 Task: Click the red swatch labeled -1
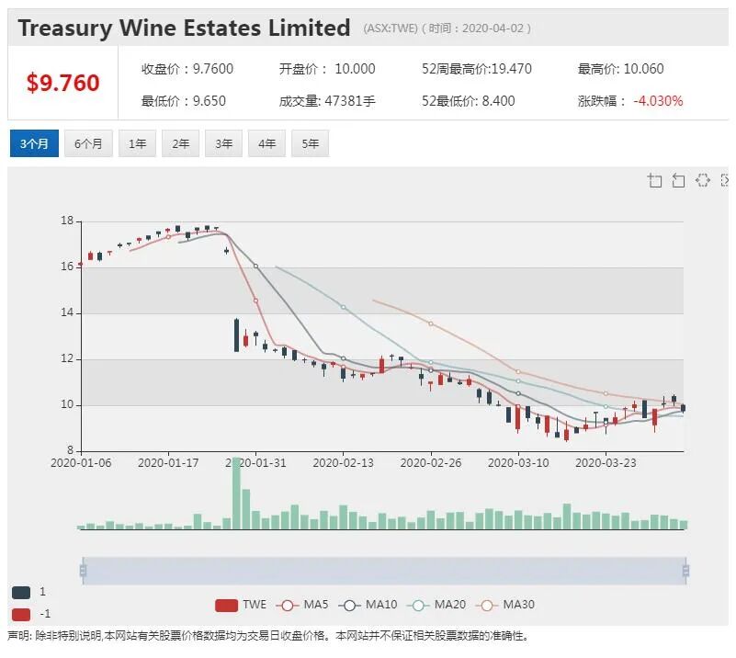(21, 615)
